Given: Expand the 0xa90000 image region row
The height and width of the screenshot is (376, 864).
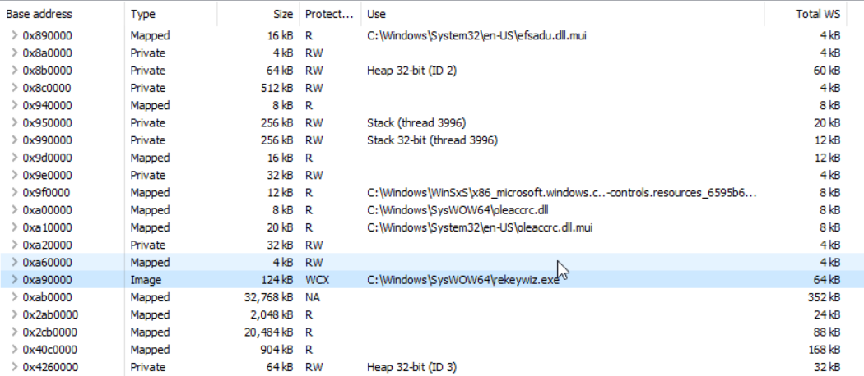Looking at the screenshot, I should click(x=14, y=280).
